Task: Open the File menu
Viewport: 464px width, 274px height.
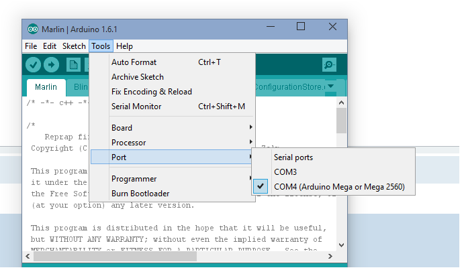Action: 31,46
